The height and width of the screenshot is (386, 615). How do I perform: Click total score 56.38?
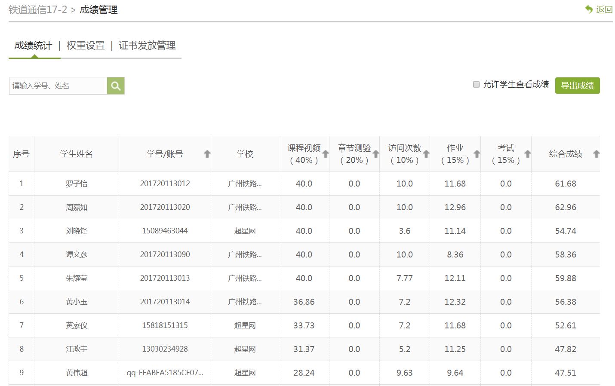(x=566, y=302)
